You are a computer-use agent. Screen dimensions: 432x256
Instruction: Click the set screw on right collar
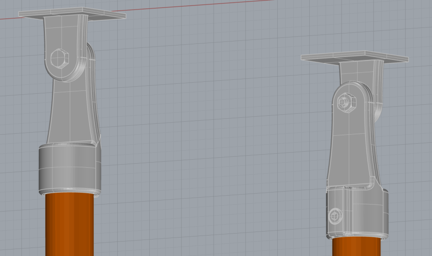335,216
